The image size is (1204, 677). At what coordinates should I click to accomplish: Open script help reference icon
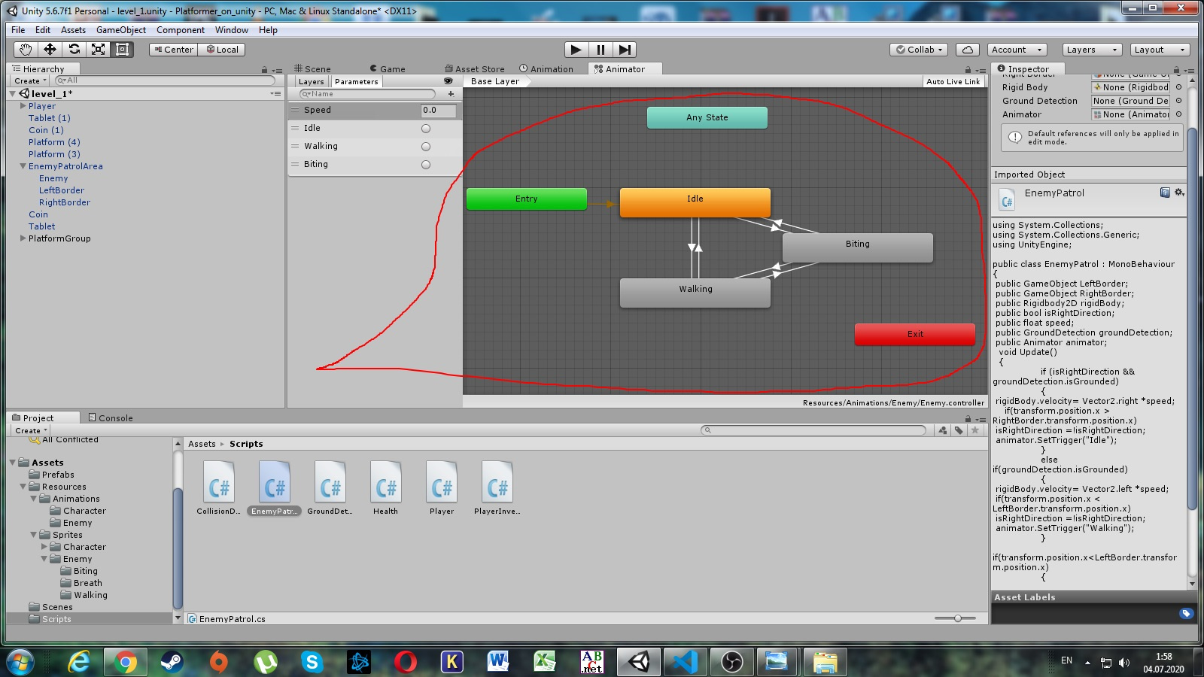pos(1165,193)
